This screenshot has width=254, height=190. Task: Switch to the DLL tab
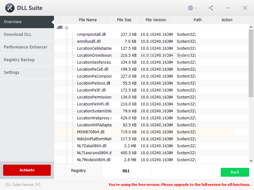(x=126, y=171)
